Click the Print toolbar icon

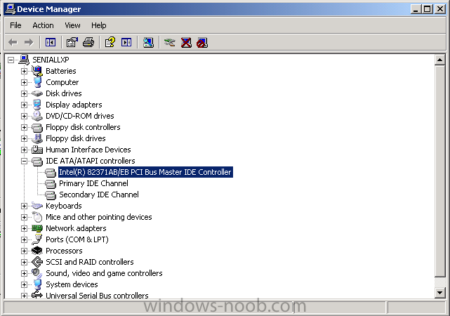click(x=88, y=43)
